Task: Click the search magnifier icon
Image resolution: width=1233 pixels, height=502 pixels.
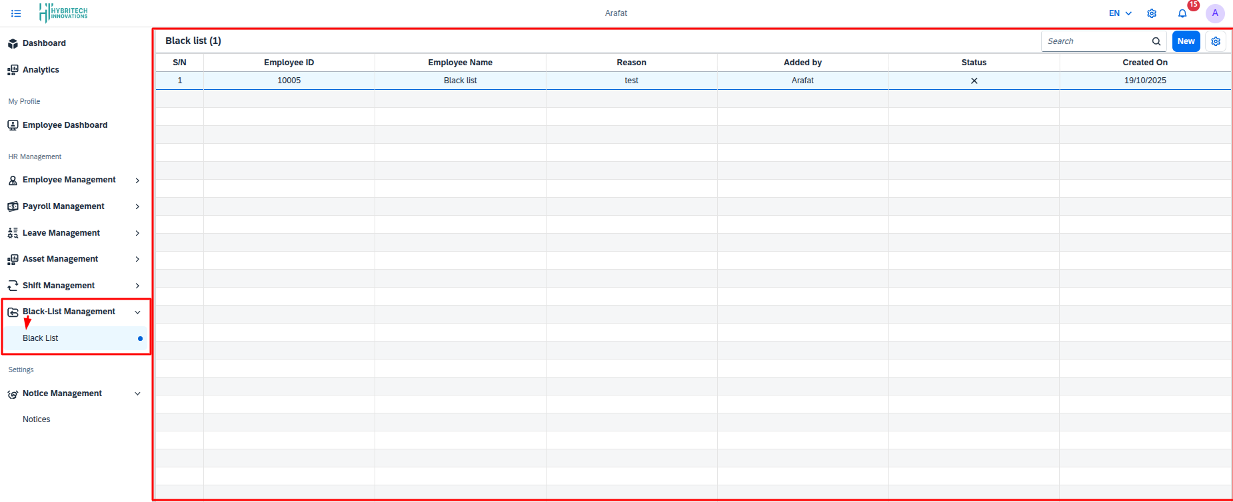Action: (x=1156, y=41)
